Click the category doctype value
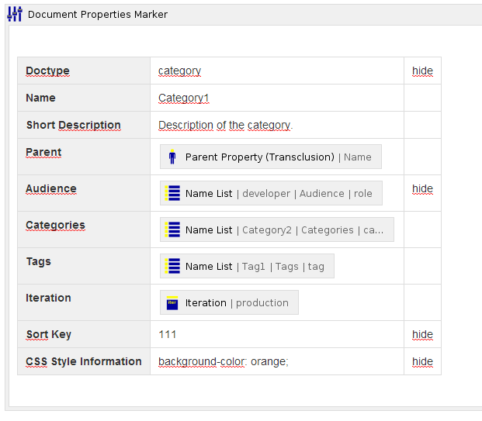The width and height of the screenshot is (482, 421). [179, 71]
